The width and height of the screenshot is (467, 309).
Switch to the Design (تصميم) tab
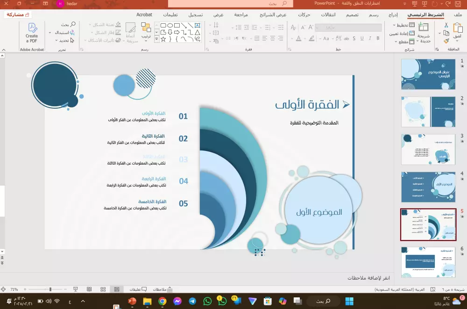coord(353,14)
